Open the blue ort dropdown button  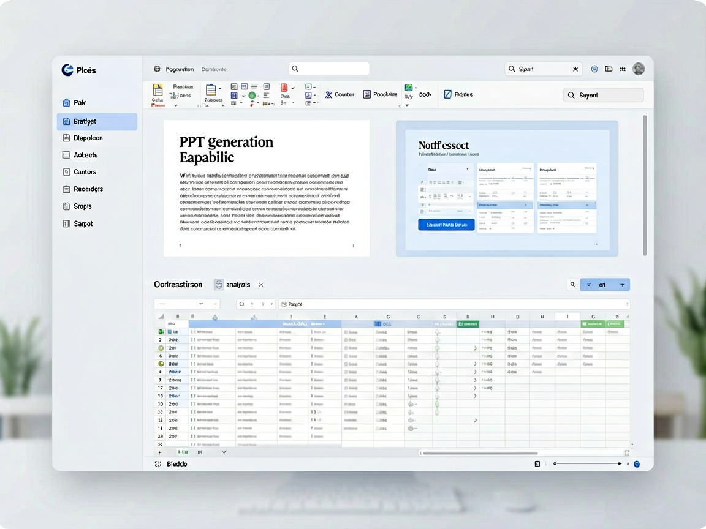click(605, 285)
